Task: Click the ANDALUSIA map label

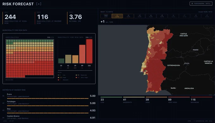Action: [x=189, y=88]
